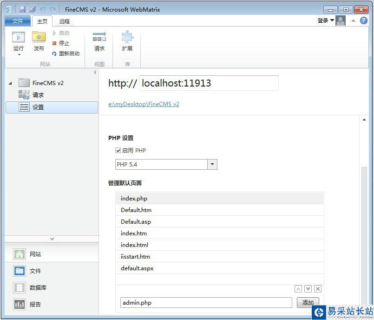The height and width of the screenshot is (320, 374).
Task: Select the FineCMS v2 site folder
Action: click(41, 83)
